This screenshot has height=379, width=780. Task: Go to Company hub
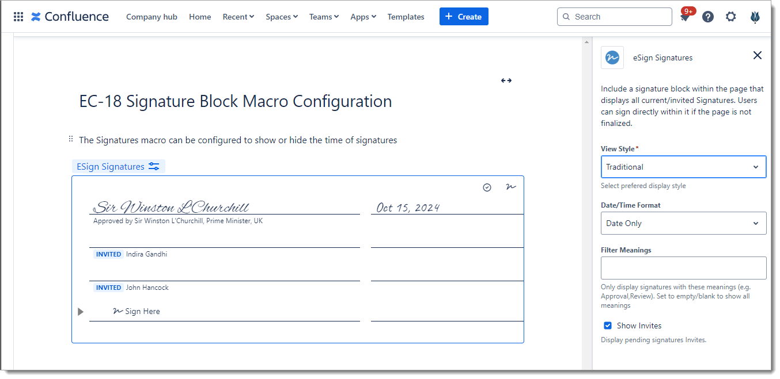pos(152,17)
